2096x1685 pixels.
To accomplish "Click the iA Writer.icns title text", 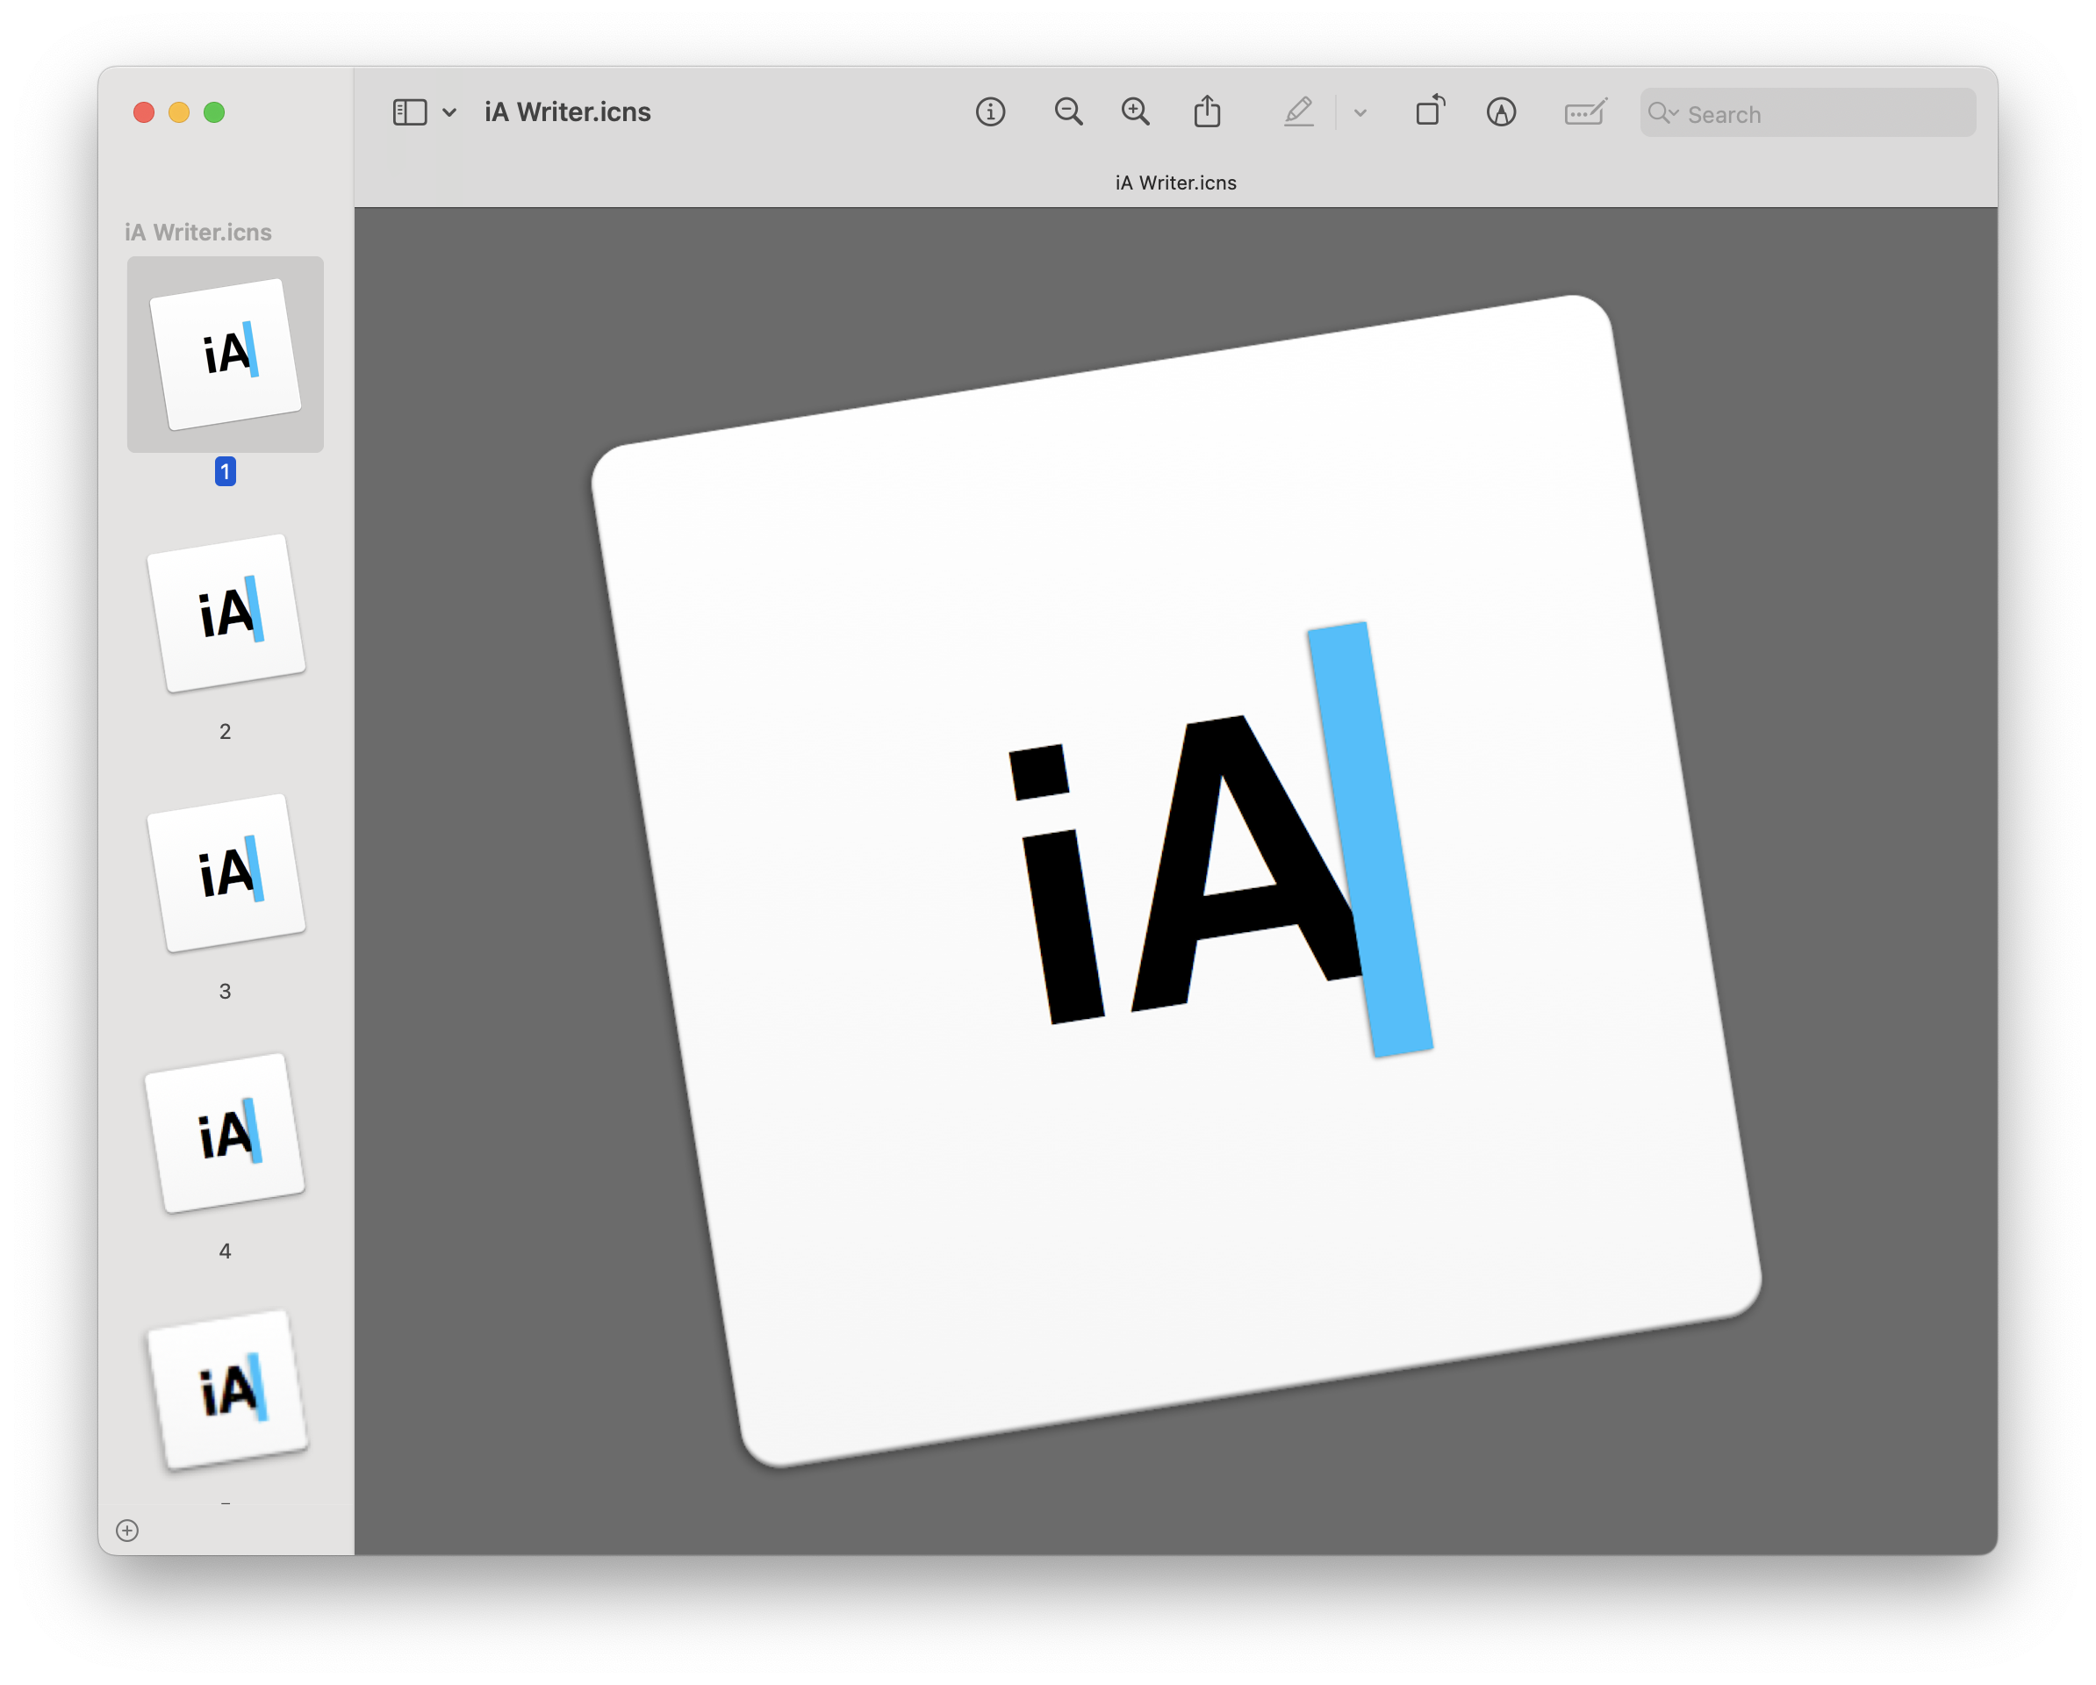I will [567, 111].
